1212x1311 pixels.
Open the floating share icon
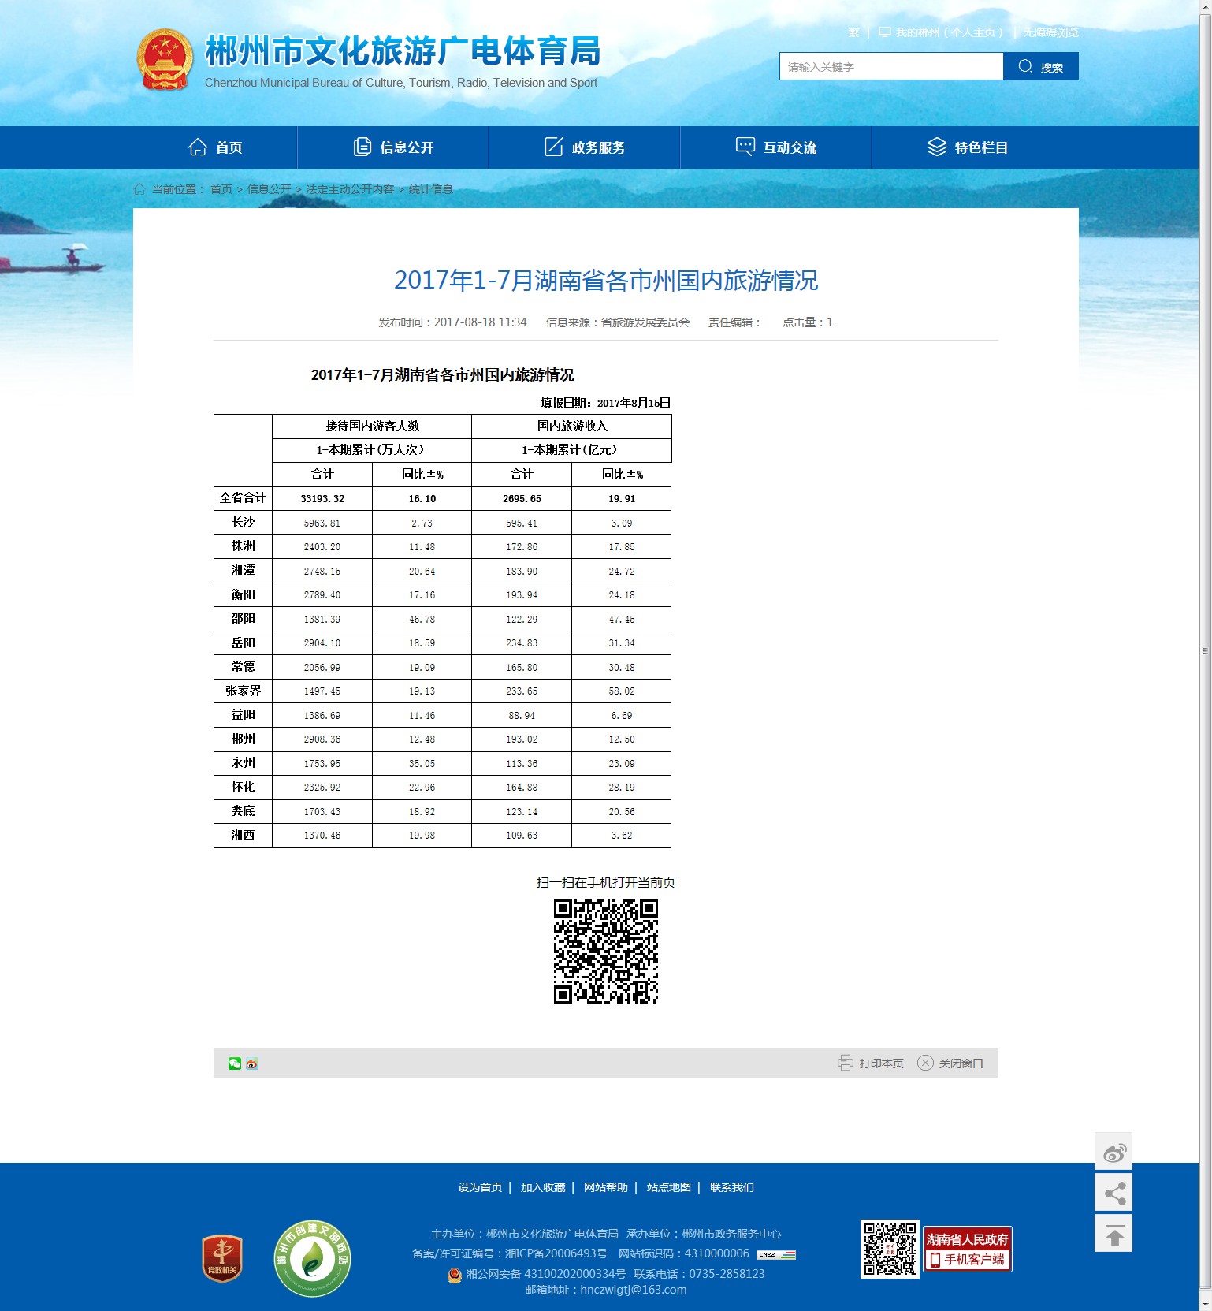click(x=1113, y=1193)
